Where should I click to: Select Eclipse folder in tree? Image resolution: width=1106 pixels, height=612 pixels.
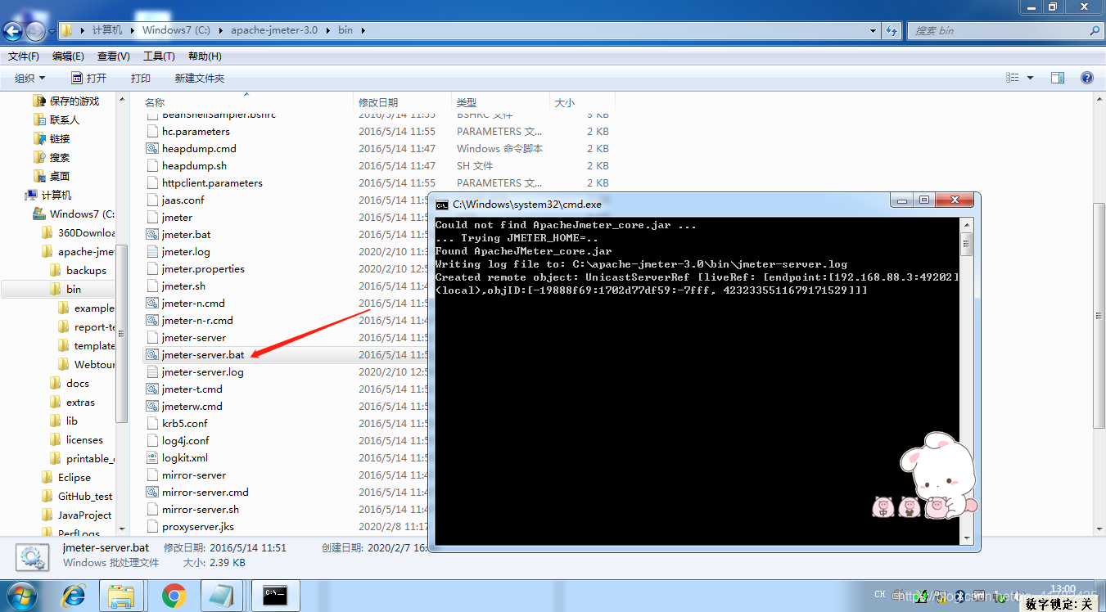click(74, 477)
